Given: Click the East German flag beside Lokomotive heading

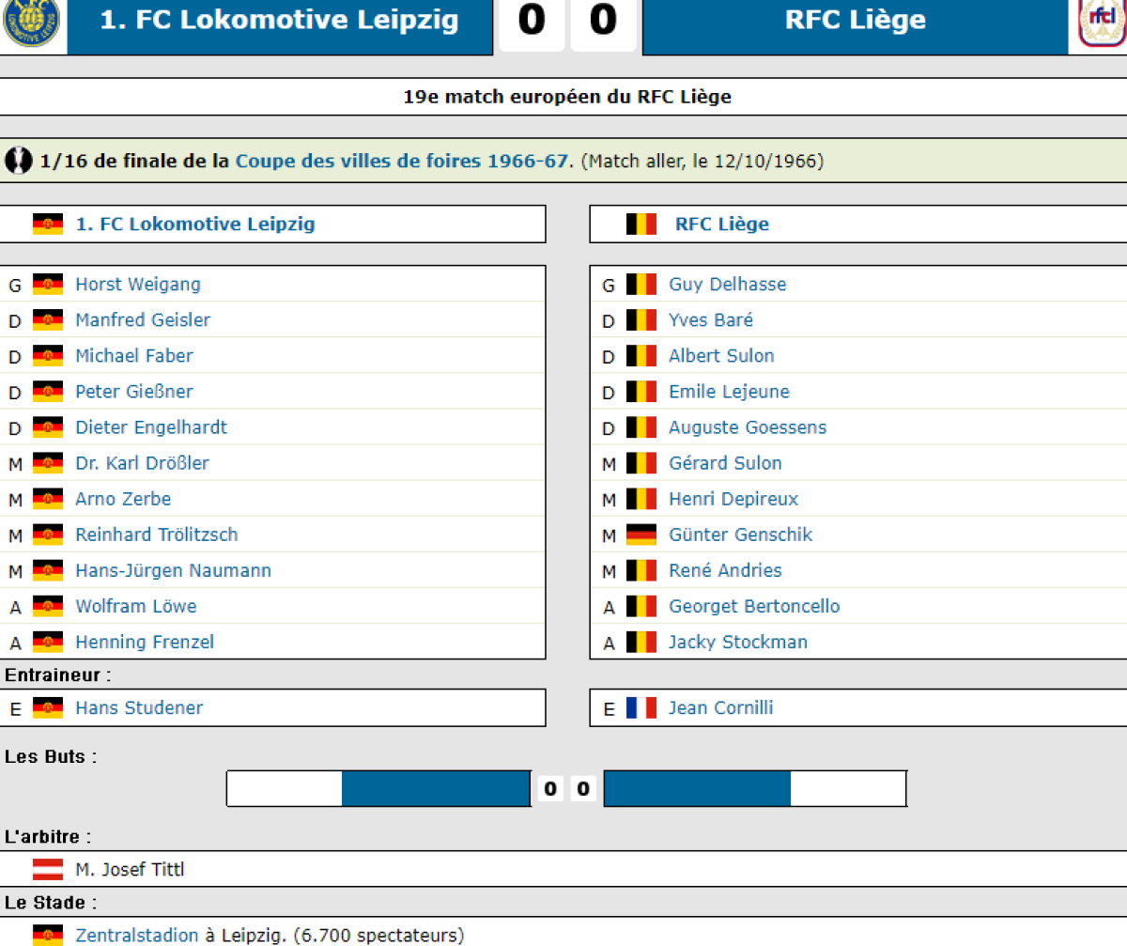Looking at the screenshot, I should coord(48,225).
